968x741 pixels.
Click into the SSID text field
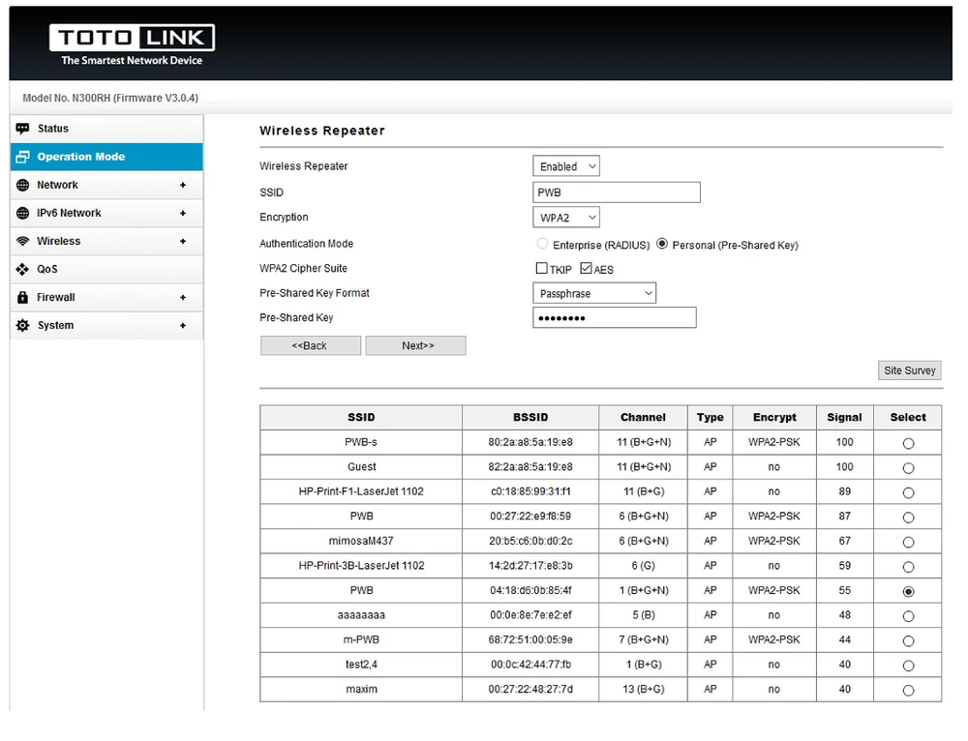(x=616, y=193)
